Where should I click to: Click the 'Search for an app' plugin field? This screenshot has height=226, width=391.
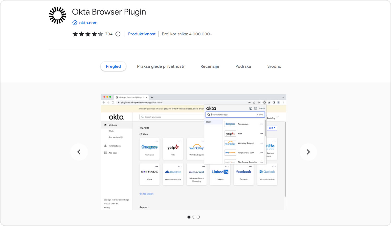(235, 115)
